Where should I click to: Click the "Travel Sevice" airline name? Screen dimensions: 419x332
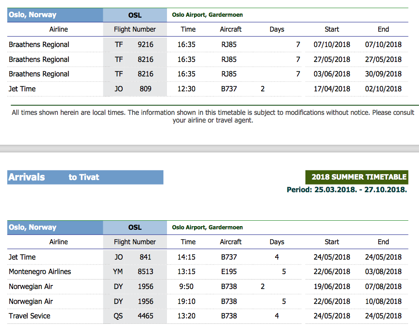[x=29, y=316]
